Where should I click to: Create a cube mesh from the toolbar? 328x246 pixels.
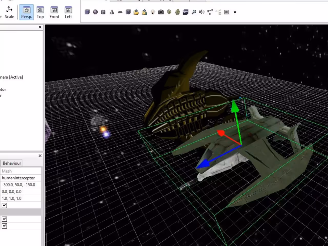tap(87, 12)
